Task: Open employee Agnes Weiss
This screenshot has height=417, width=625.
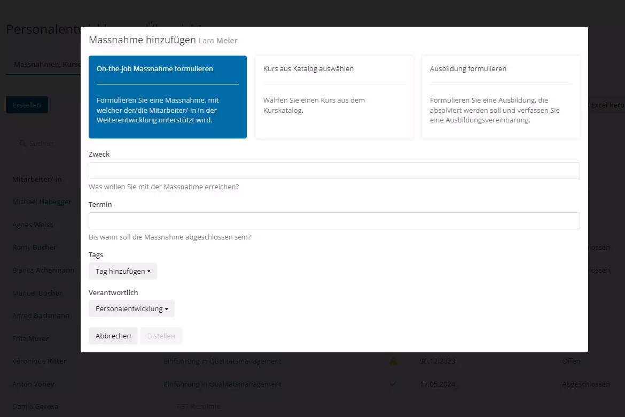Action: [33, 225]
